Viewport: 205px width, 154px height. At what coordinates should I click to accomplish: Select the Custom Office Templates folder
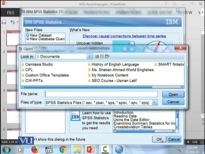pos(45,75)
